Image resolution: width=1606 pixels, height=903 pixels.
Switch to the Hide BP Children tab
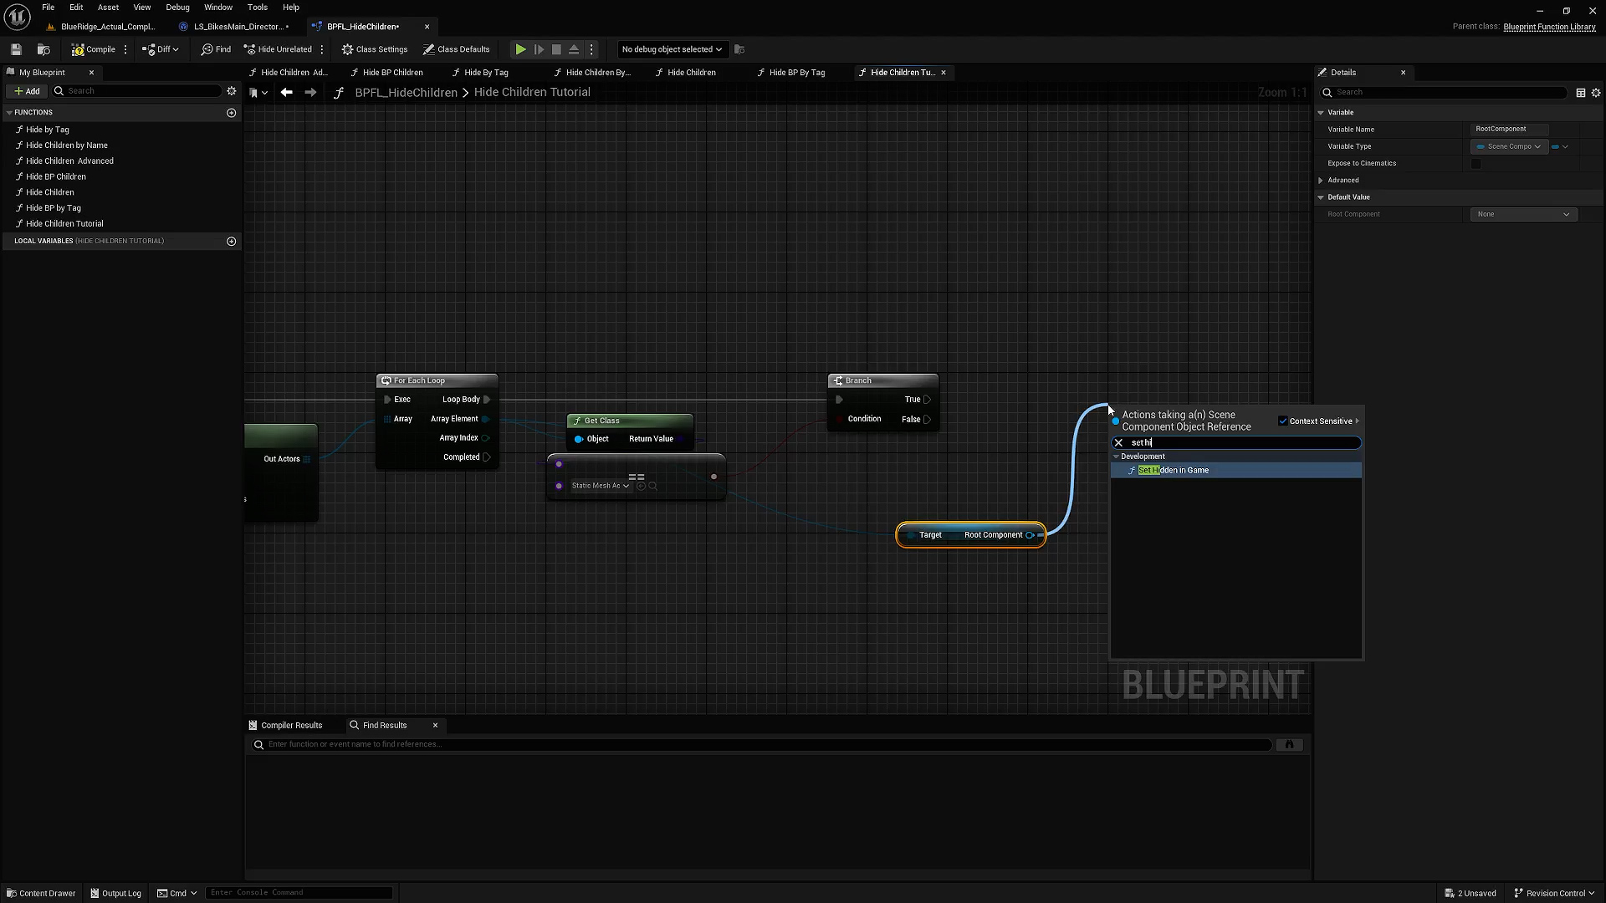[x=392, y=73]
